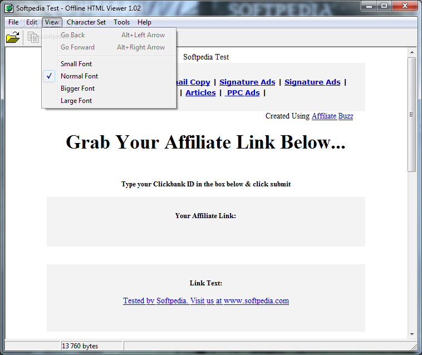Screen dimensions: 422x355
Task: Click the Tested by Softpedia link
Action: [x=206, y=300]
